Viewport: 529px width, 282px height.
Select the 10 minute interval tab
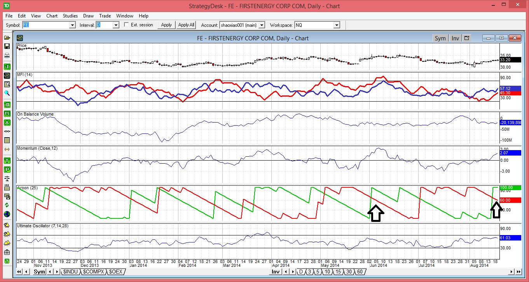328,272
